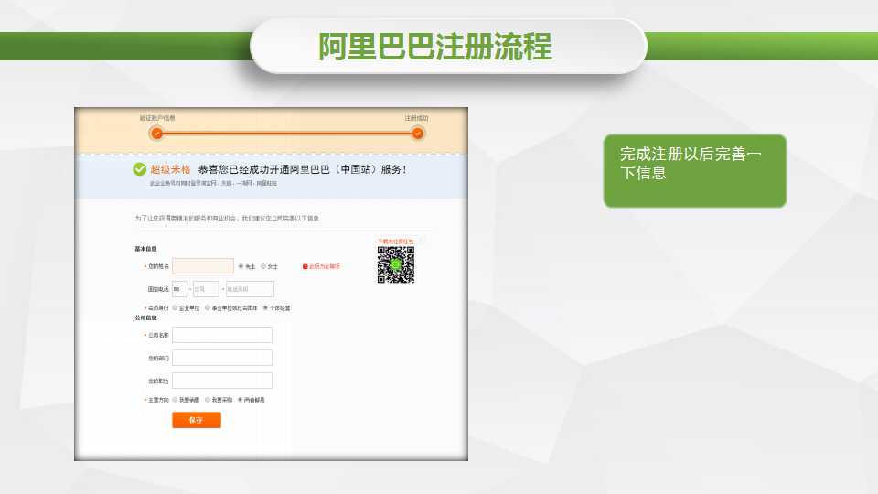Choose 我要销售 as main direction
The height and width of the screenshot is (494, 878).
pos(175,400)
